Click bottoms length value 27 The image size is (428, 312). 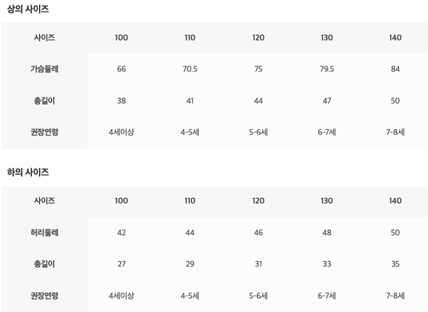point(121,264)
